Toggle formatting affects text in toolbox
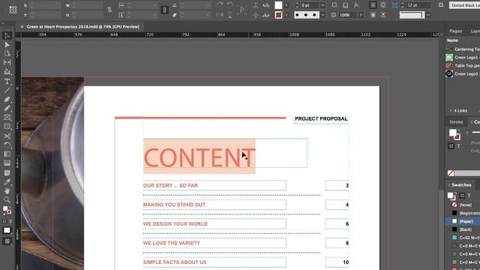The image size is (480, 270). click(10, 221)
